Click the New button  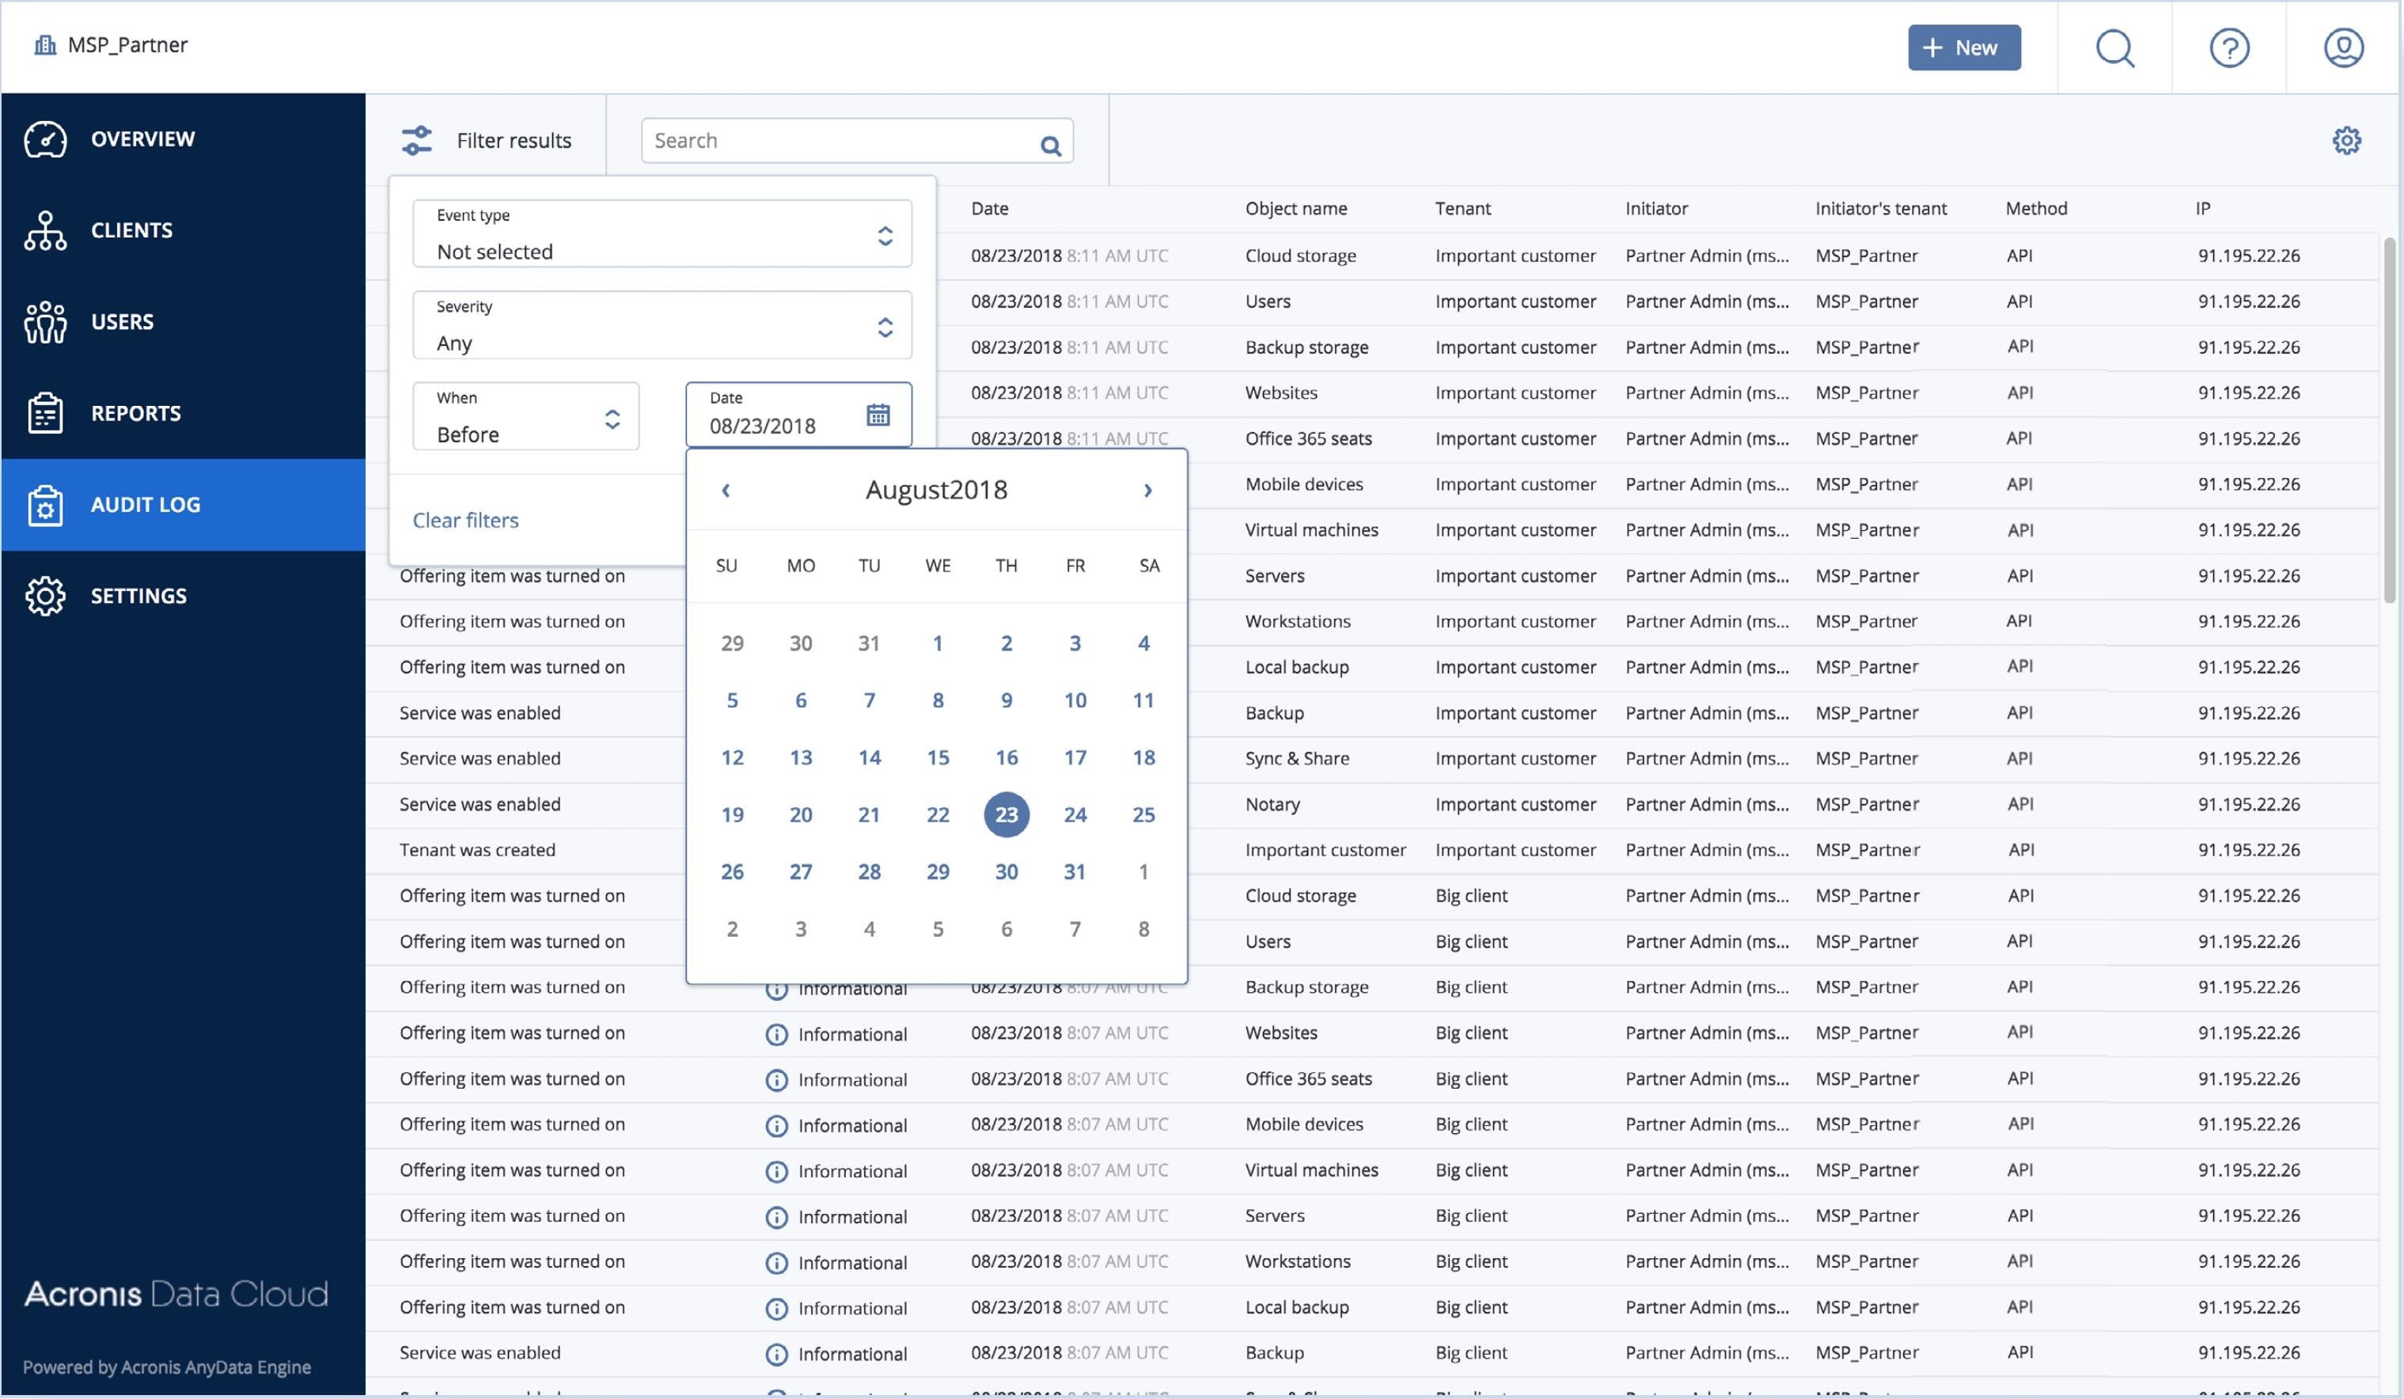click(1963, 47)
